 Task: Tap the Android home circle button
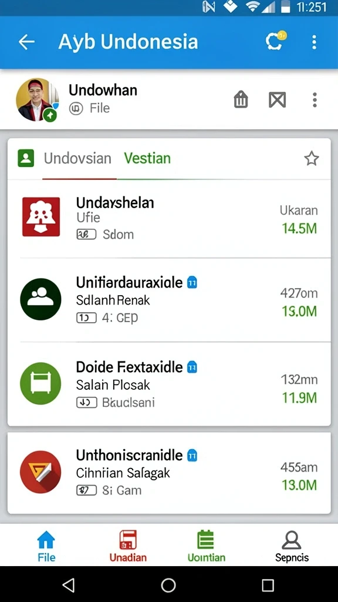coord(168,585)
